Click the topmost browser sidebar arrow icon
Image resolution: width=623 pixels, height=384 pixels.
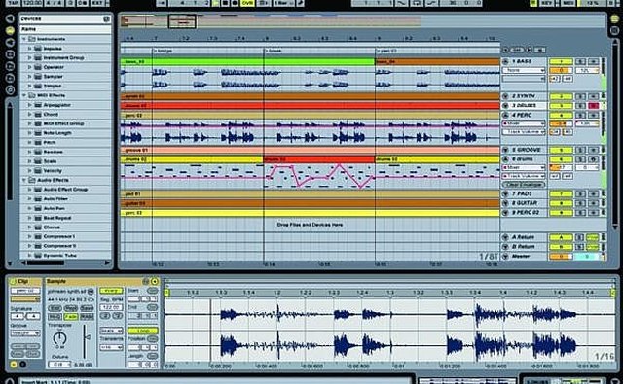click(11, 18)
